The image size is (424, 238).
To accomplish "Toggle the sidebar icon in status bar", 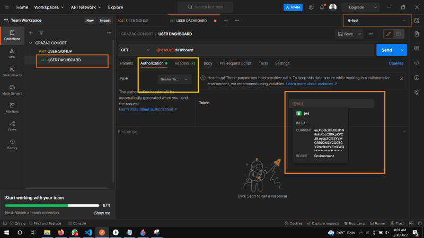I will 5,223.
